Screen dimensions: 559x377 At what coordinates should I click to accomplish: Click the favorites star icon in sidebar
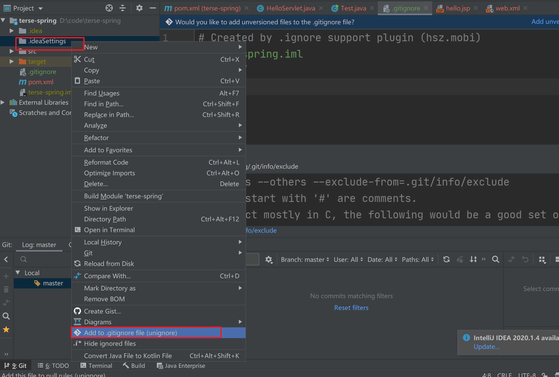pos(6,330)
